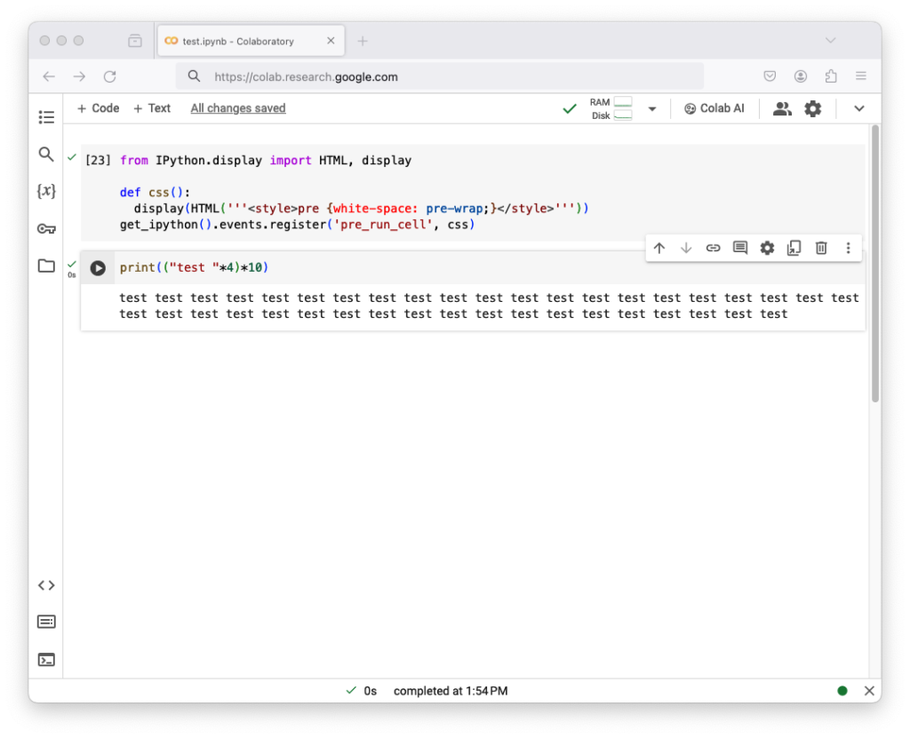Open find and replace search panel
The height and width of the screenshot is (738, 910).
tap(46, 155)
